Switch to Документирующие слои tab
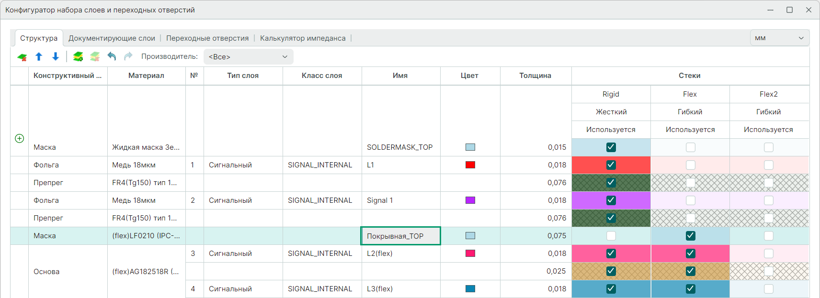Image resolution: width=820 pixels, height=298 pixels. click(112, 38)
